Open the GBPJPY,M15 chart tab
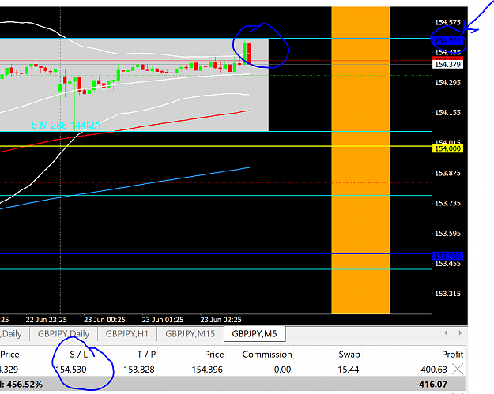Viewport: 494px width, 394px height. (x=190, y=333)
